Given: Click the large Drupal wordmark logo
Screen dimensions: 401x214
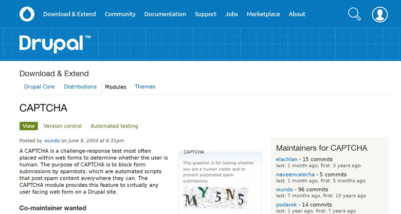Looking at the screenshot, I should 55,44.
